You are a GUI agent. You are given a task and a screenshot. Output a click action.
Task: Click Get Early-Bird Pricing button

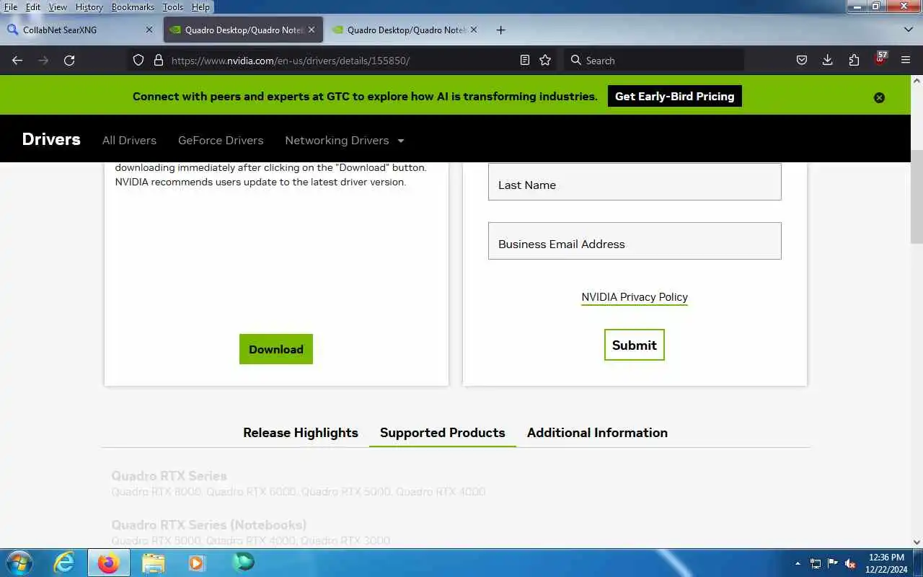tap(674, 97)
